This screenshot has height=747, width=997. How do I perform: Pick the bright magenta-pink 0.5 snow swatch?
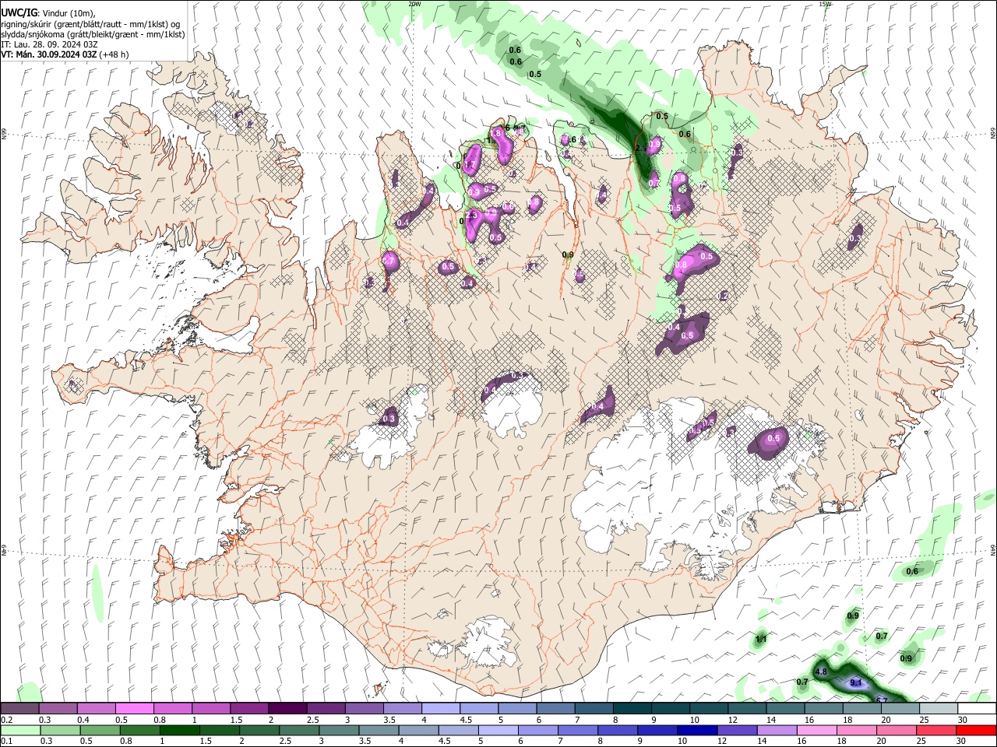coord(134,709)
